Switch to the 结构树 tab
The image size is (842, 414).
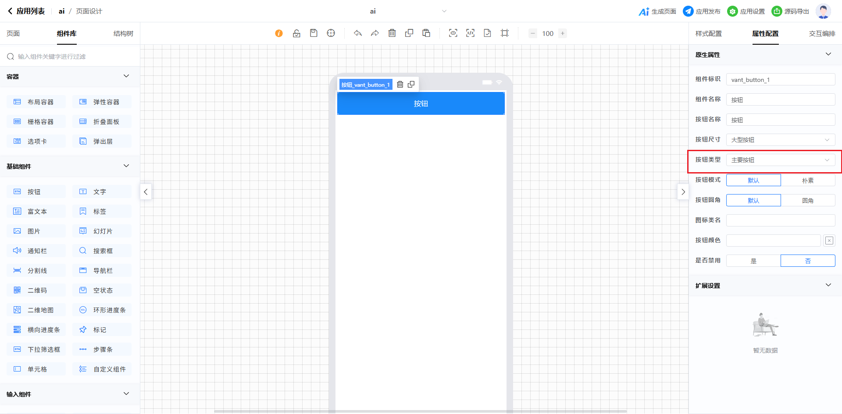[123, 34]
